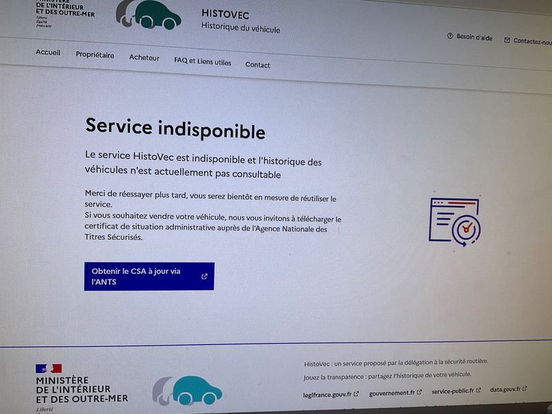552x414 pixels.
Task: Open the Accueil navigation item
Action: click(x=48, y=52)
